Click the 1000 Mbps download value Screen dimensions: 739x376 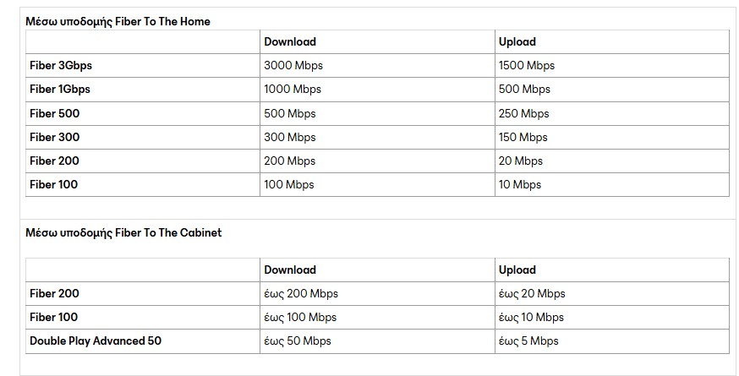[x=293, y=89]
